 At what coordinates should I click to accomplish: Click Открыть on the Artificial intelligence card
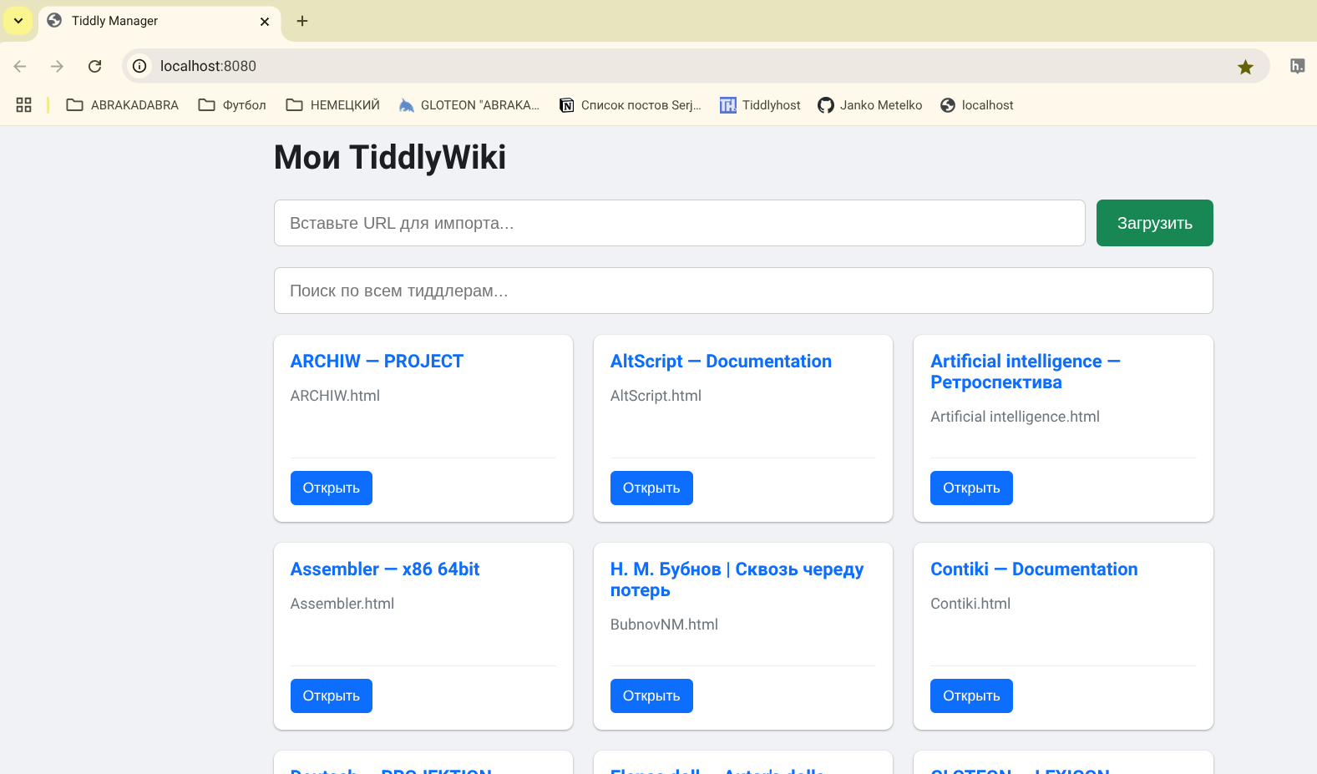[971, 488]
